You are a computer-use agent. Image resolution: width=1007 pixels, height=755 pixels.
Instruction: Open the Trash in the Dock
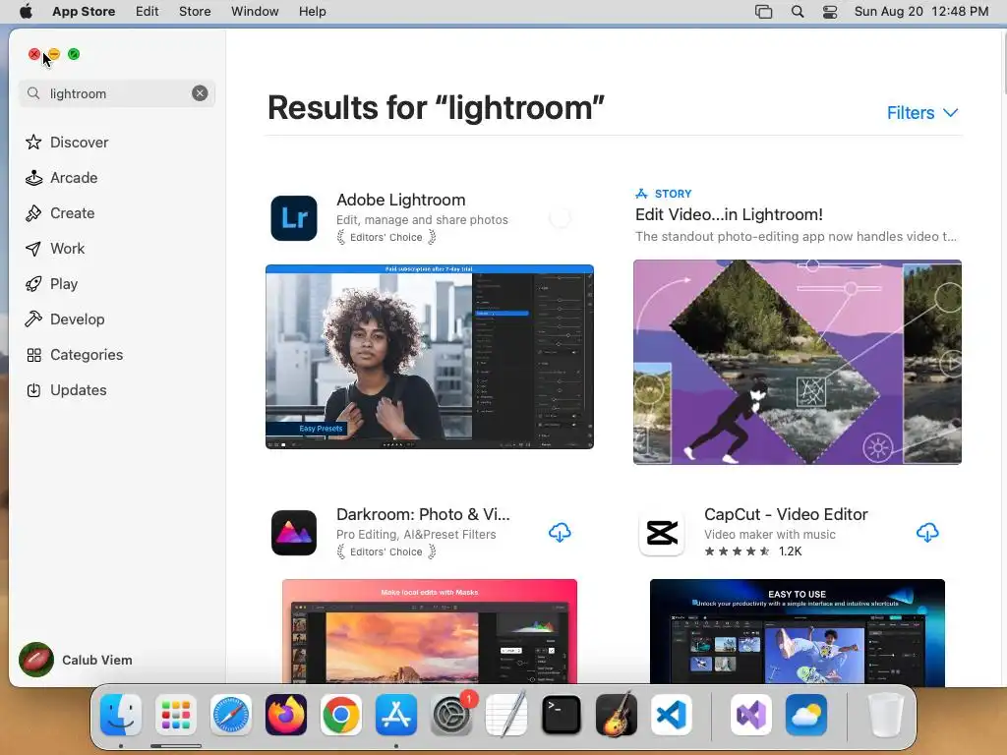coord(886,715)
